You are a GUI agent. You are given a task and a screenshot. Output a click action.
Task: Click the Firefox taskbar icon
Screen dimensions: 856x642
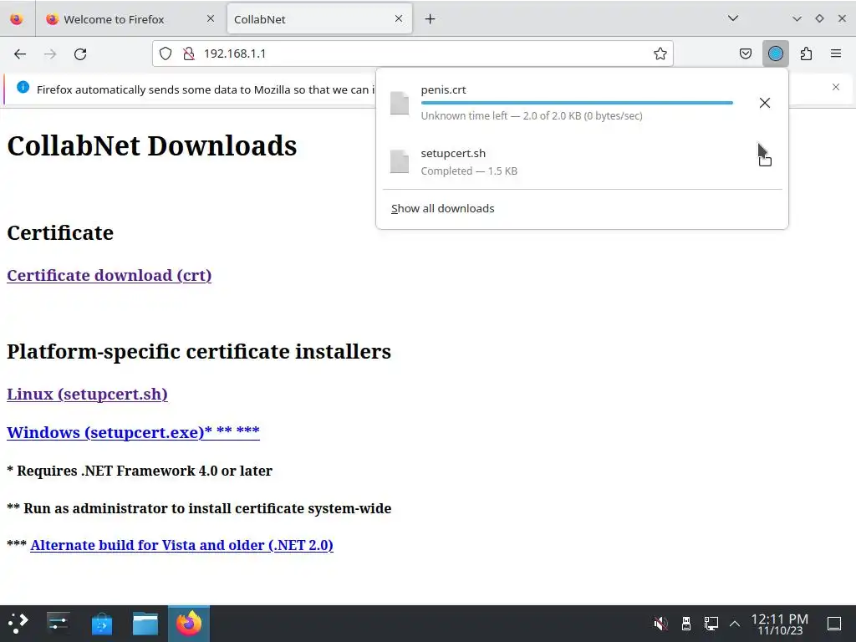click(189, 624)
